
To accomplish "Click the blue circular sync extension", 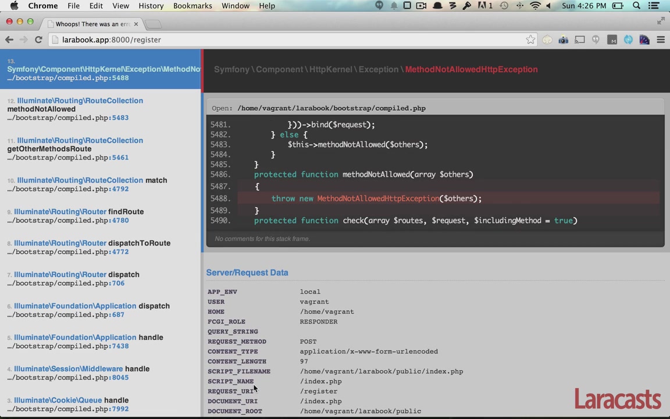I will tap(628, 40).
